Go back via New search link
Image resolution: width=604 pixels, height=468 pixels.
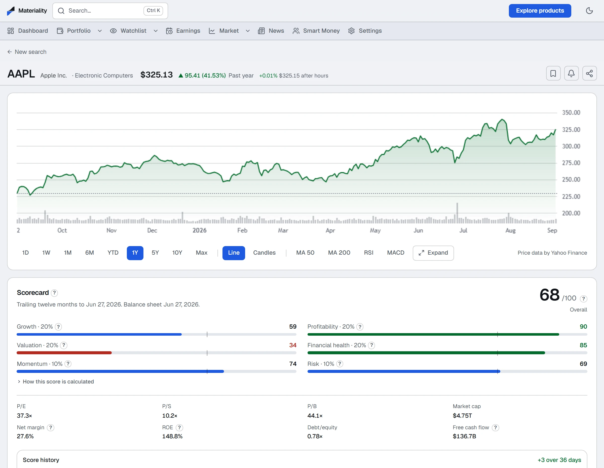click(x=27, y=52)
